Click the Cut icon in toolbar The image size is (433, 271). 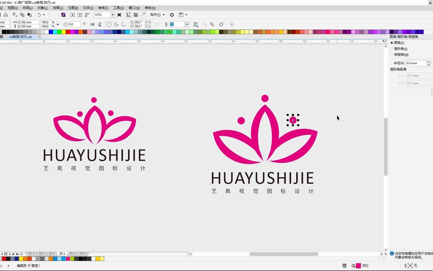tap(15, 15)
